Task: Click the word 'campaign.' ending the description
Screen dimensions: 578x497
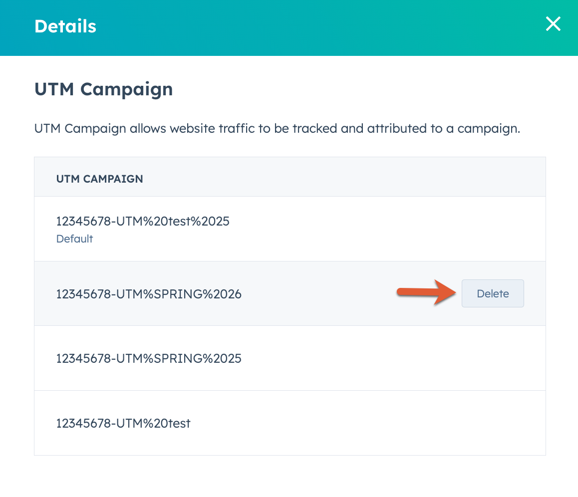Action: pos(489,129)
